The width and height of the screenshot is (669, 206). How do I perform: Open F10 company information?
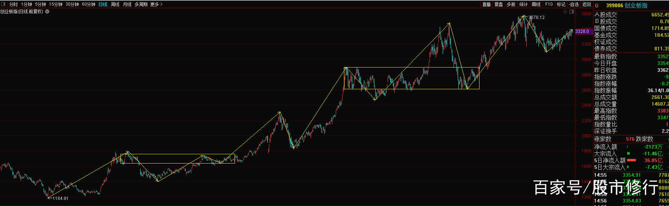(x=549, y=4)
